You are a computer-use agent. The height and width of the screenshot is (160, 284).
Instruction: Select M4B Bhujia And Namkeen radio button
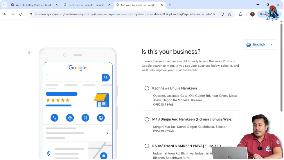pos(147,119)
